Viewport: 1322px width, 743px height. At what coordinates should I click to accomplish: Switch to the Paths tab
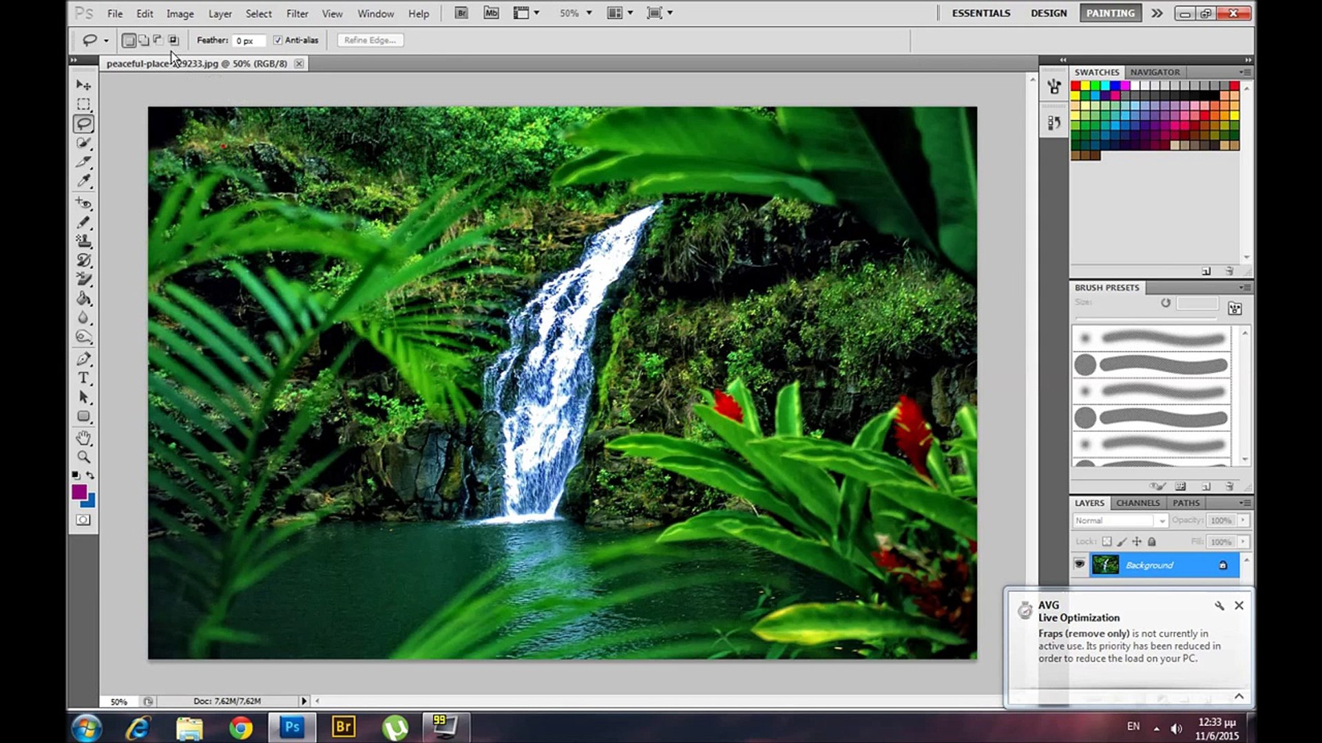(1186, 503)
